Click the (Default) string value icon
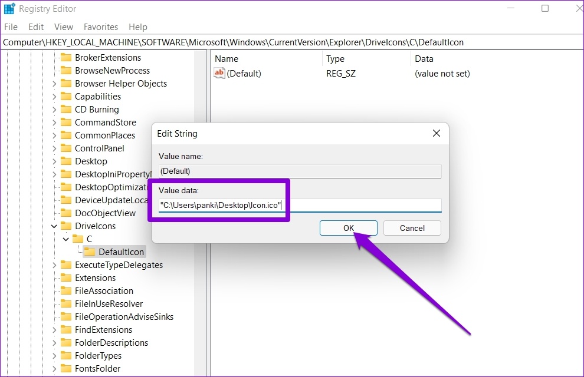Screen dimensions: 584x377 click(219, 73)
